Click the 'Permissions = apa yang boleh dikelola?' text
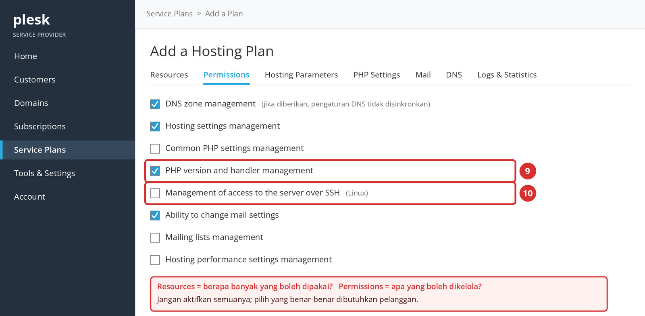Screen dimensions: 645x316 pos(410,287)
